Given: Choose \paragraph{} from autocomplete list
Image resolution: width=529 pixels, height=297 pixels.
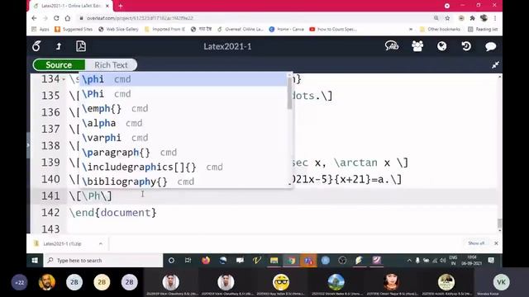Looking at the screenshot, I should click(183, 152).
